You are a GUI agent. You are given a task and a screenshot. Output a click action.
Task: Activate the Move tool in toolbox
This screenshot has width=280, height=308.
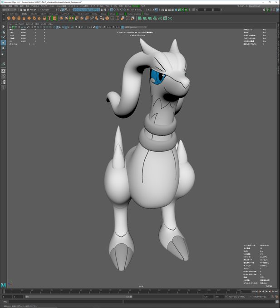click(x=3, y=43)
